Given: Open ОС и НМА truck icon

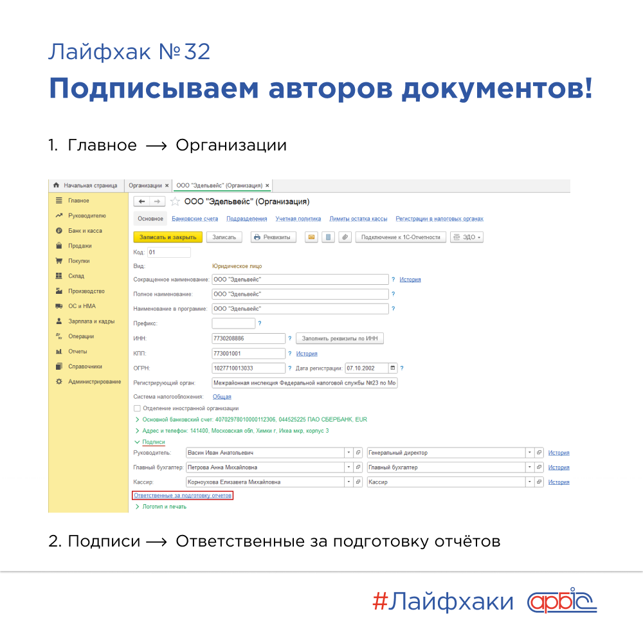Looking at the screenshot, I should pos(59,306).
